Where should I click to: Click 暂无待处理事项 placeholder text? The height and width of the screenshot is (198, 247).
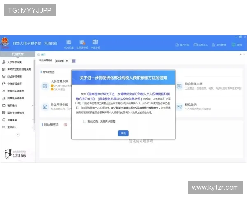pyautogui.click(x=141, y=141)
